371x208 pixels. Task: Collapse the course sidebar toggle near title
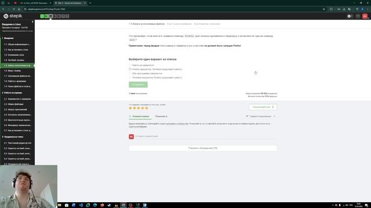click(x=32, y=22)
